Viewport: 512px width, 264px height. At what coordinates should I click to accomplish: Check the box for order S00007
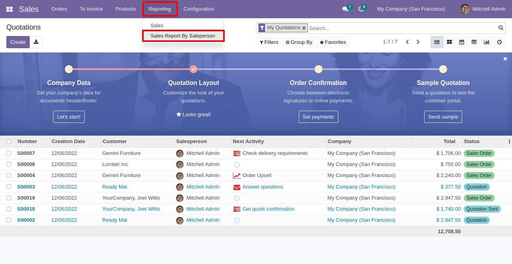tap(9, 153)
